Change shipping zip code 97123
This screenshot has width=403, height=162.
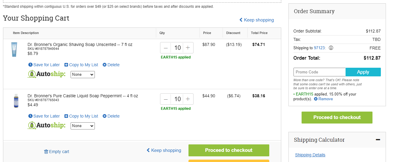(319, 48)
